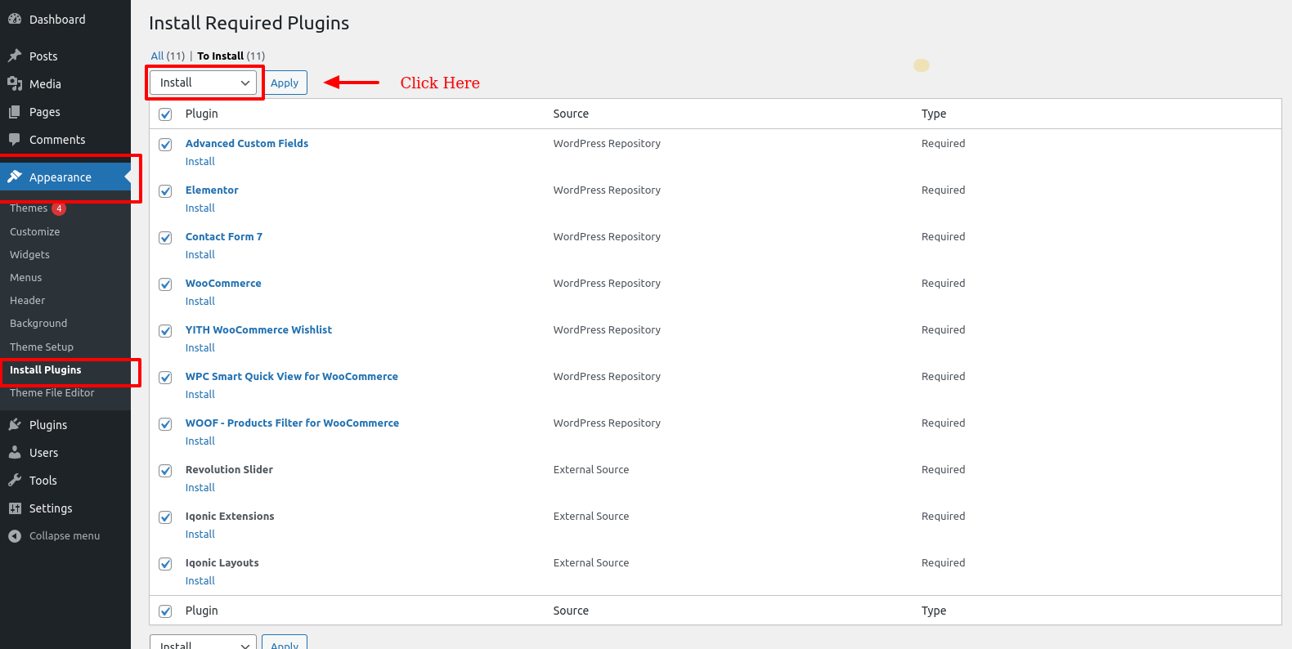Image resolution: width=1292 pixels, height=649 pixels.
Task: Open the Widgets submenu item
Action: (65, 255)
